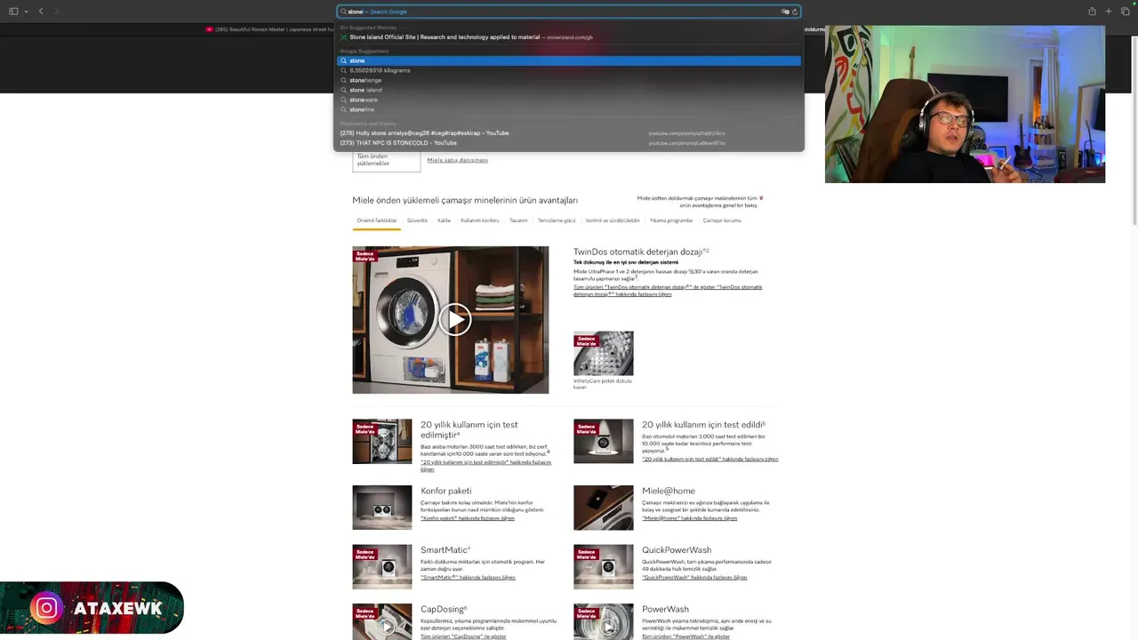Select the 'Çamaşır koruma' tab
The height and width of the screenshot is (640, 1138).
pyautogui.click(x=722, y=220)
